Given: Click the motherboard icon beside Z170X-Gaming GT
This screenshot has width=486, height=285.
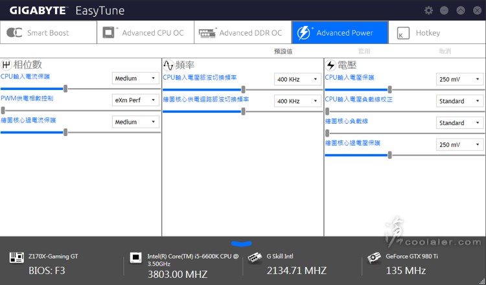Looking at the screenshot, I should (x=17, y=257).
